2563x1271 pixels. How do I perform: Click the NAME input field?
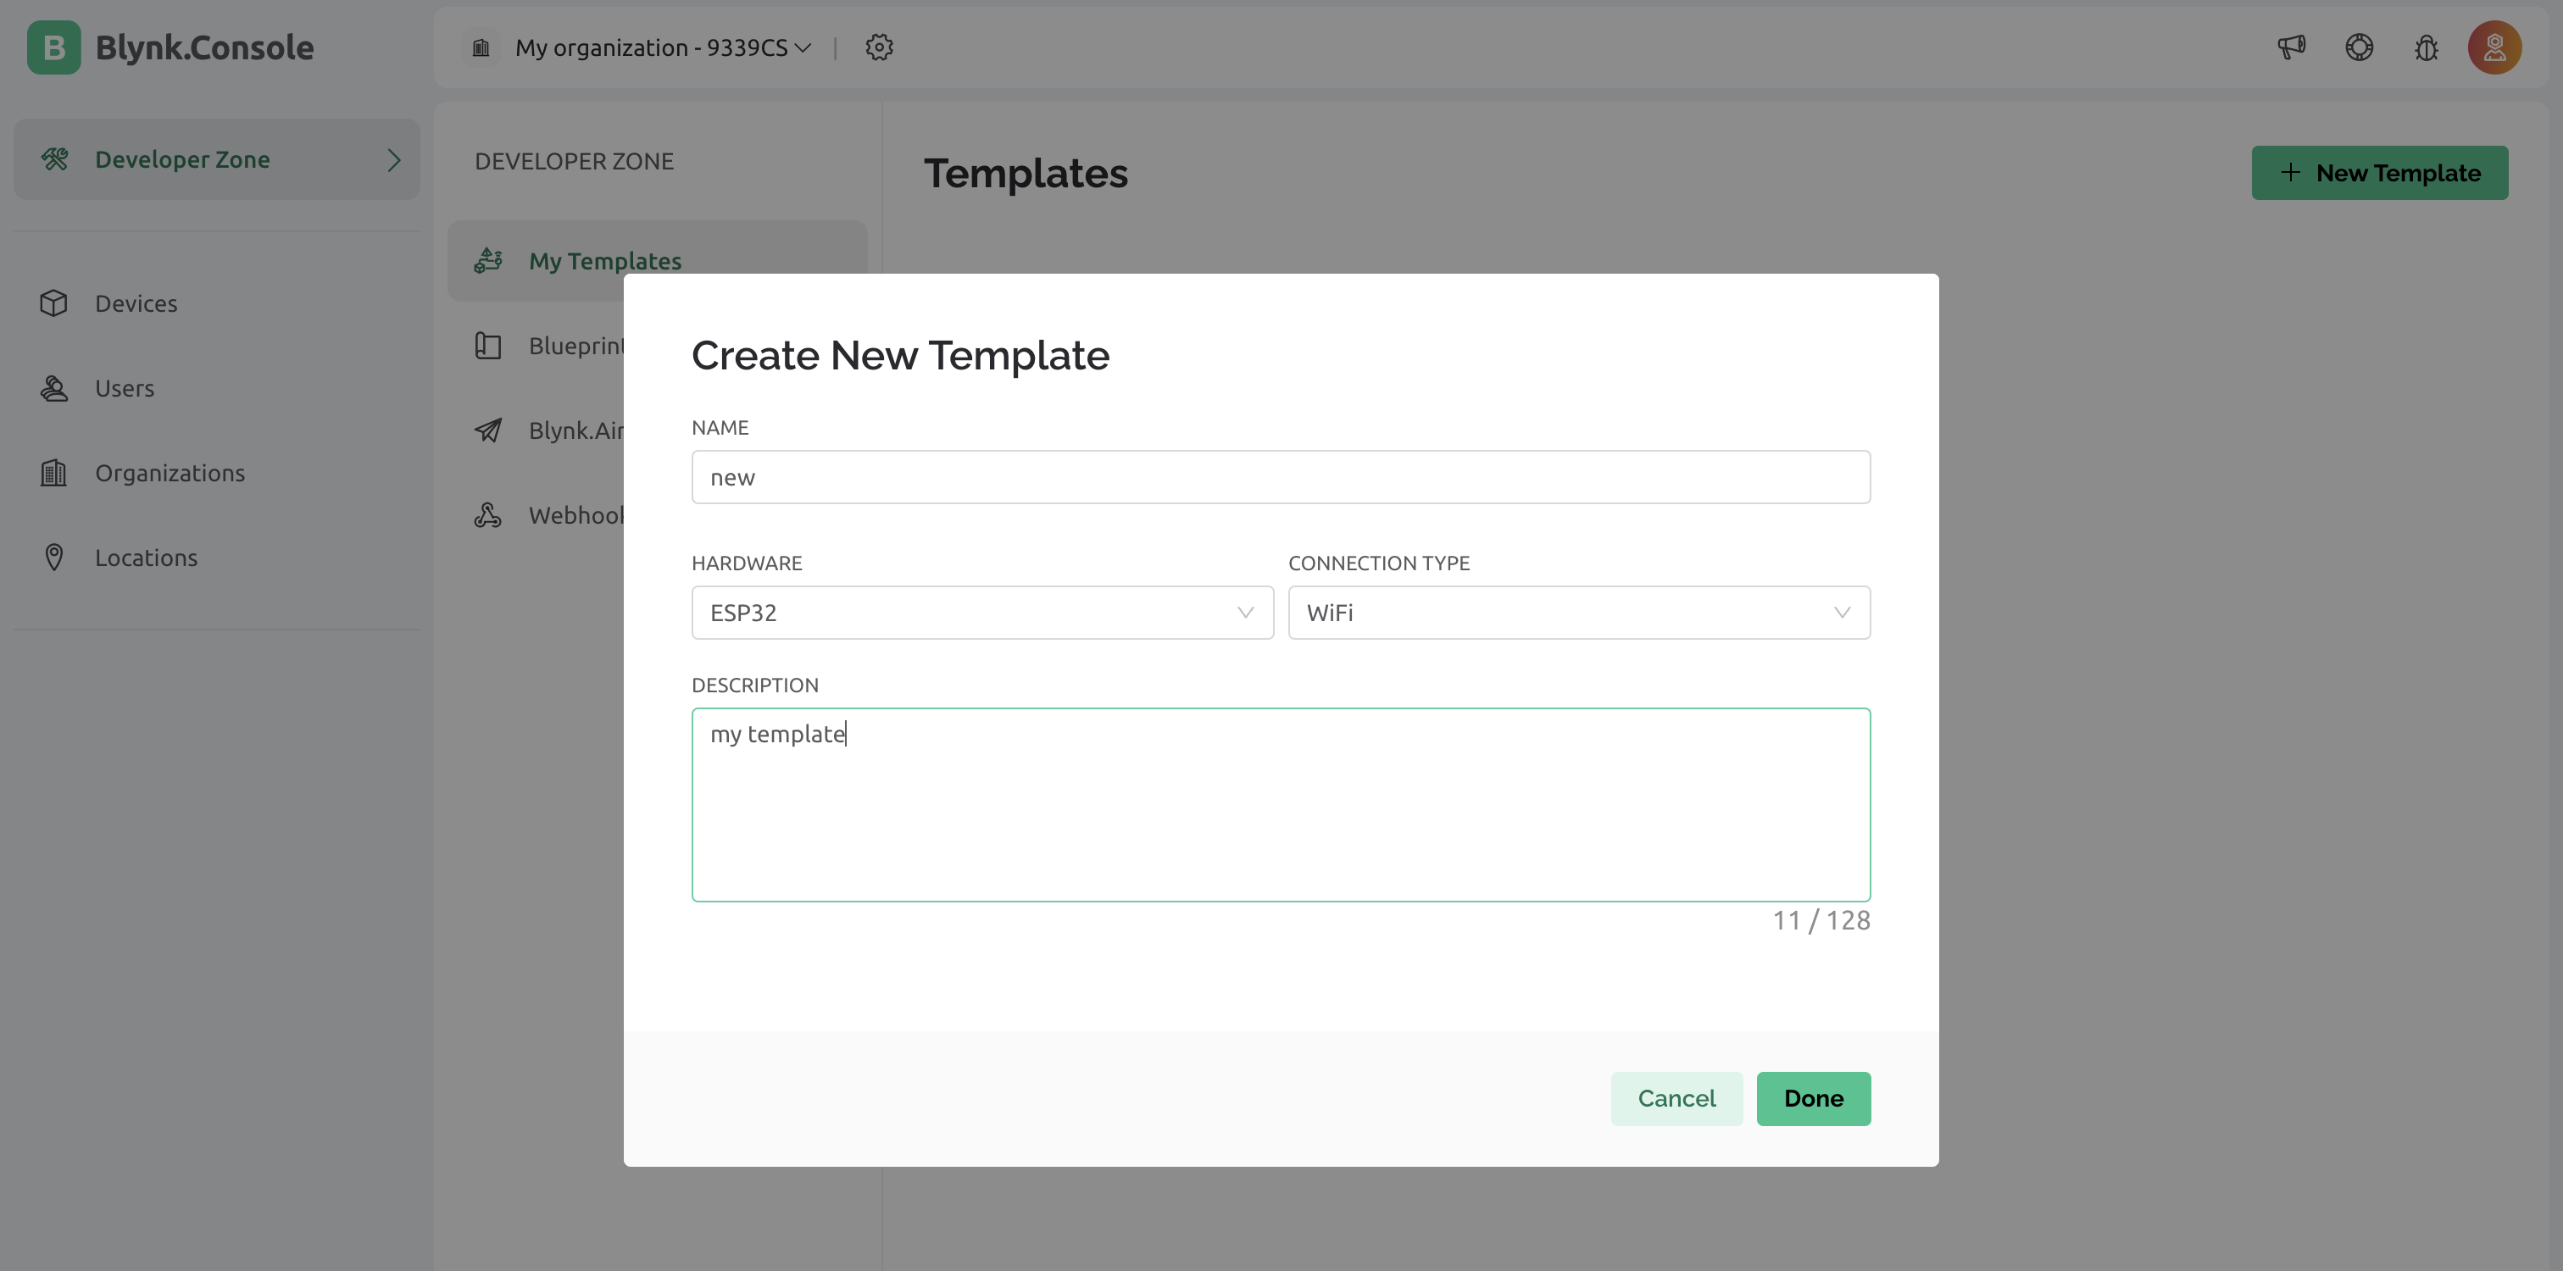(x=1280, y=475)
